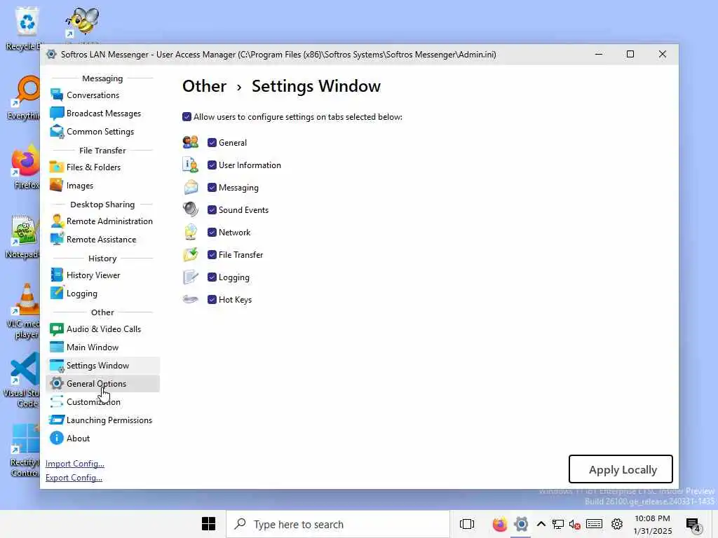
Task: Click the muted volume tray icon
Action: pyautogui.click(x=575, y=524)
